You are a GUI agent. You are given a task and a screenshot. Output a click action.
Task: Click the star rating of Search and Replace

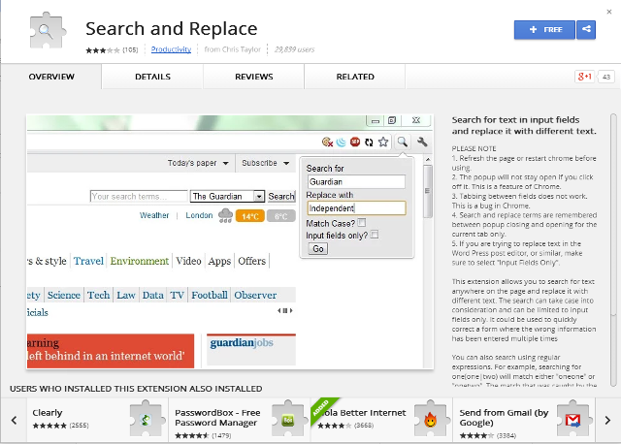103,50
